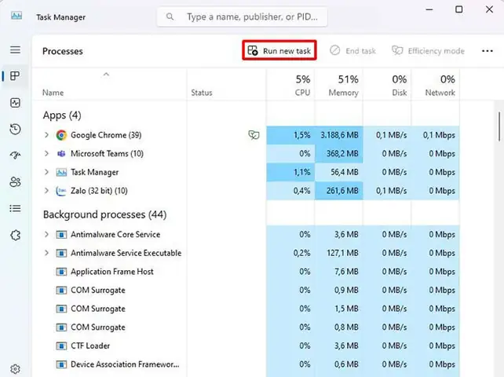Click the search box for name or PID
504x377 pixels.
point(243,16)
